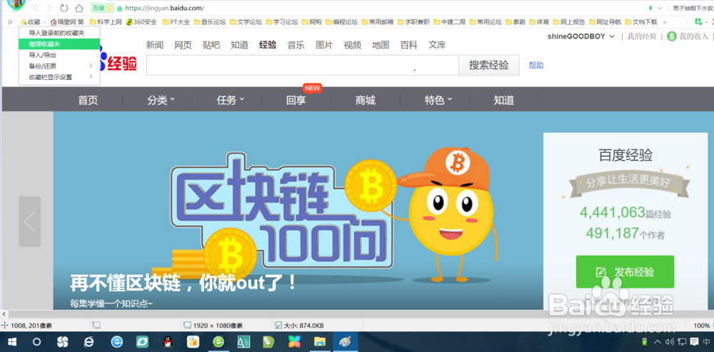Open the 音乐论坛 bookmark folder

coord(210,22)
